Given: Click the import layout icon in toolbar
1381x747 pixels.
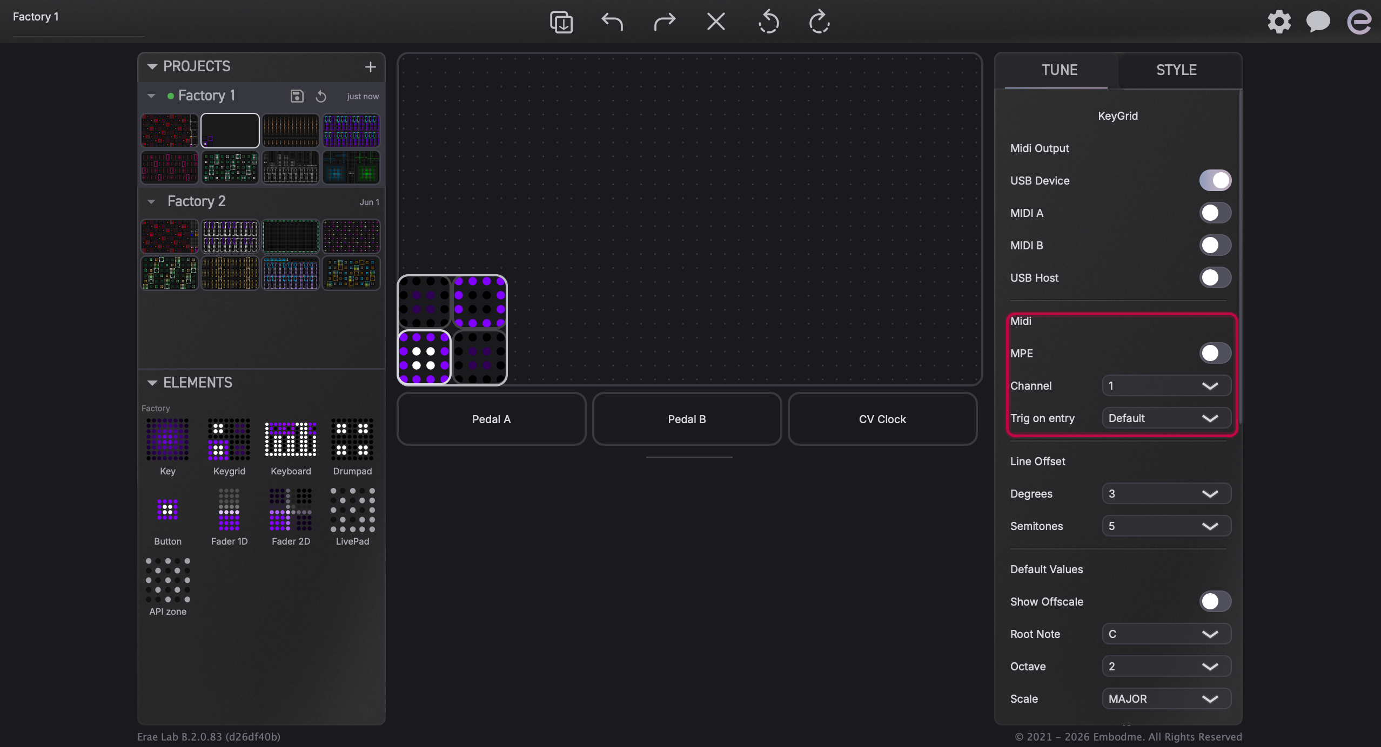Looking at the screenshot, I should [x=561, y=22].
